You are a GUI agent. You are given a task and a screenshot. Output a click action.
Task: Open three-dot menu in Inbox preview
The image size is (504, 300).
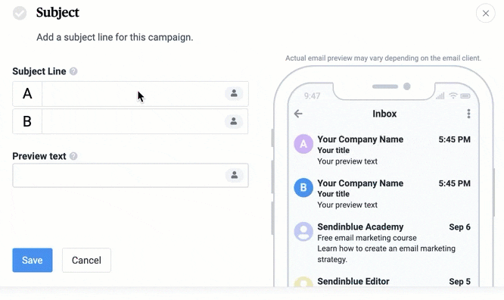pyautogui.click(x=468, y=114)
